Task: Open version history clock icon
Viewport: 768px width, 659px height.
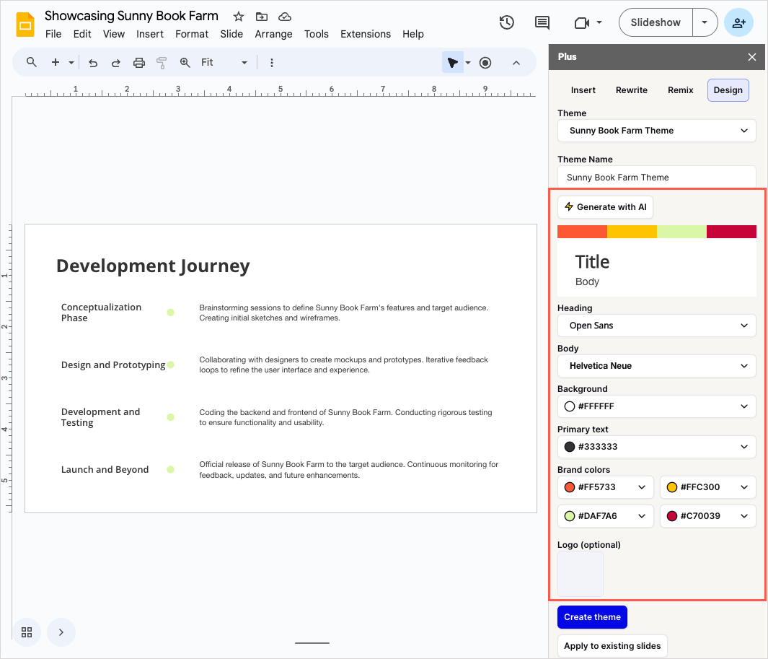Action: (506, 22)
